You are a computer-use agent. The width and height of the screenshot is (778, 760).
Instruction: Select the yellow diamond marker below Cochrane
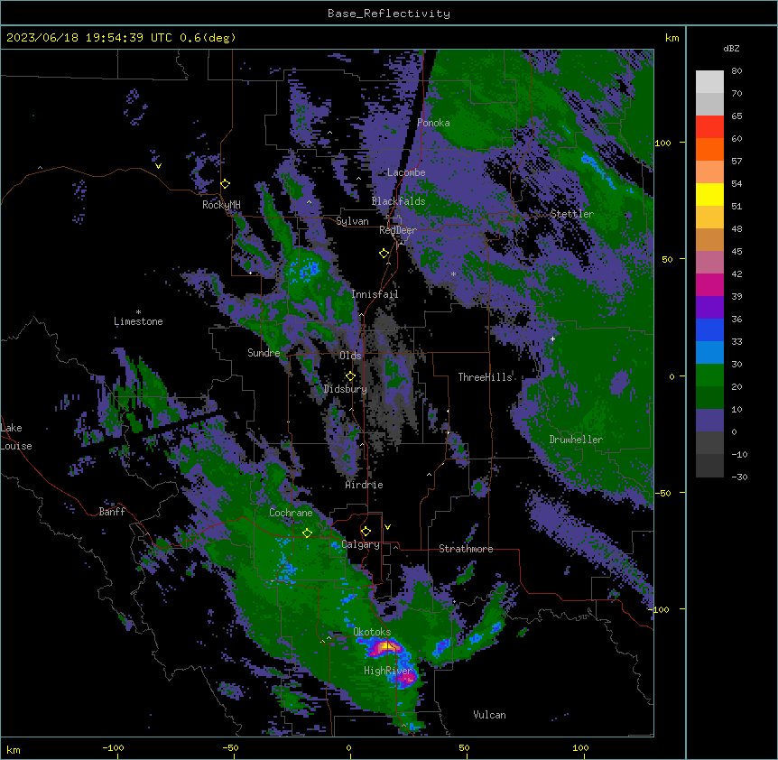click(x=308, y=533)
